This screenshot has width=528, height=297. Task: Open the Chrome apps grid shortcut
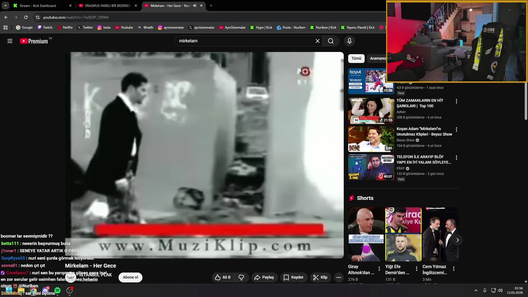[x=5, y=28]
